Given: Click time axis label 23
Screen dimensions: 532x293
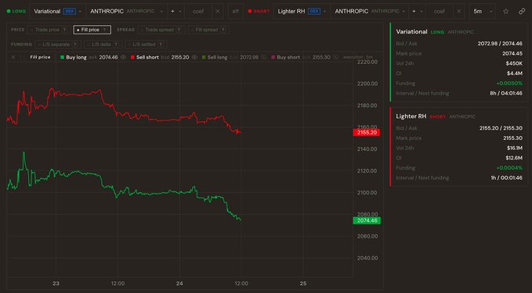Looking at the screenshot, I should 56,284.
